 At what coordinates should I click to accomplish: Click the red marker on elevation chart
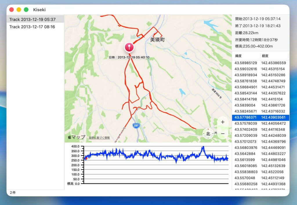pos(86,159)
